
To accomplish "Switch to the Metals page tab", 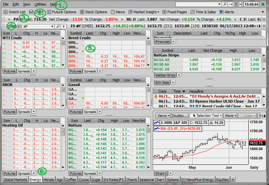I will 49,180.
